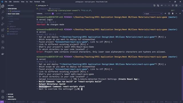
Task: Open the Docker whale icon in activity bar
Action: click(3, 54)
